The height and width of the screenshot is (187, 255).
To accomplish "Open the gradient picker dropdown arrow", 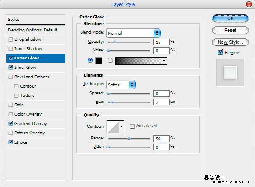I will [164, 61].
